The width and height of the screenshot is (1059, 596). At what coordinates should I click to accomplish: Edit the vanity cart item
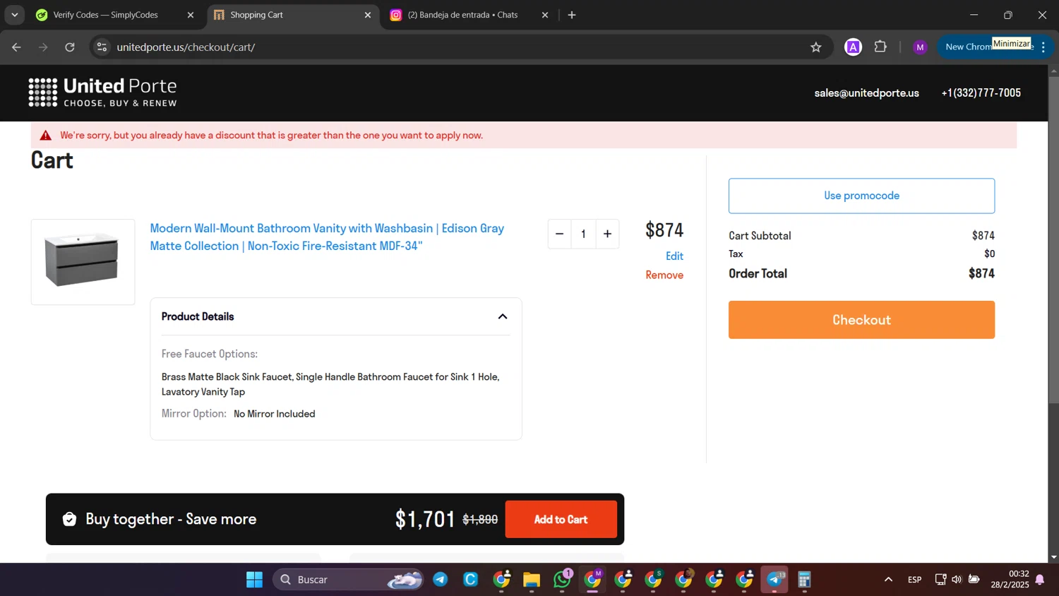674,256
